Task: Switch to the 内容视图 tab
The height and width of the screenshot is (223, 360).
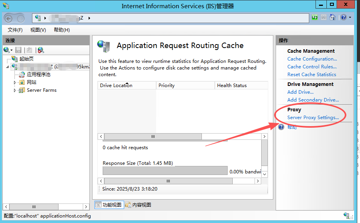Action: 139,205
